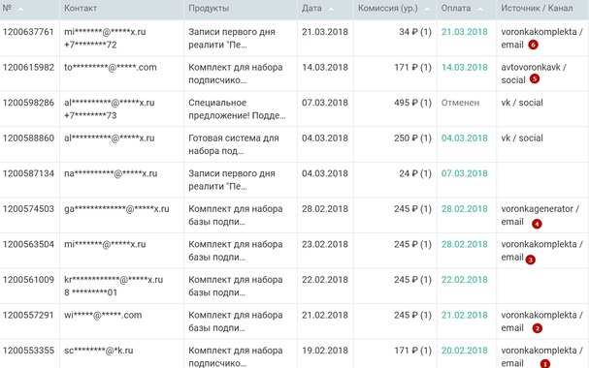Open order number 1200598286

point(28,103)
